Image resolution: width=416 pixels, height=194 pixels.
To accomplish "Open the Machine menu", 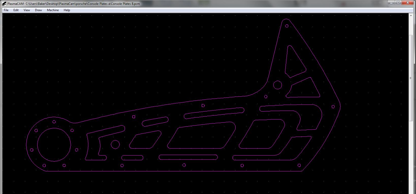I will click(53, 10).
